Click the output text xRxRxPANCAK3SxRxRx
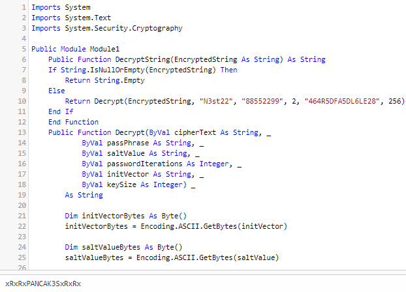The image size is (406, 292). (43, 284)
